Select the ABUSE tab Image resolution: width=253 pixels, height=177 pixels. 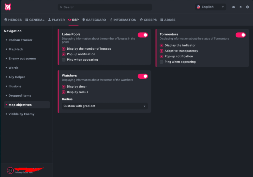(168, 20)
